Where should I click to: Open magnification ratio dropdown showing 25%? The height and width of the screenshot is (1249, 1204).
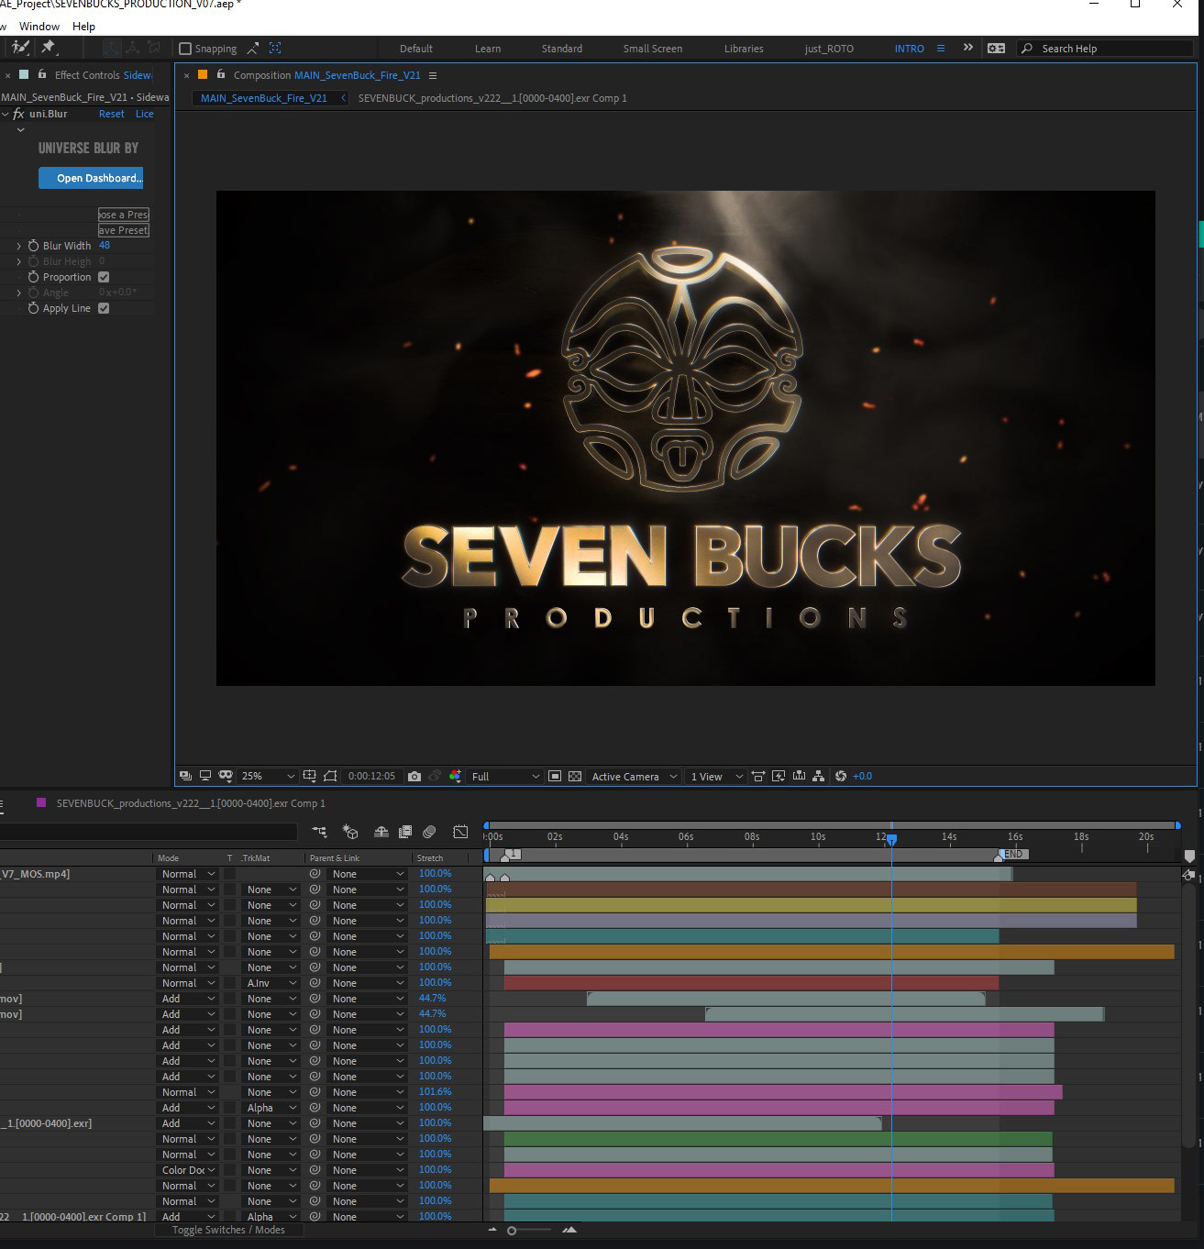pyautogui.click(x=267, y=776)
